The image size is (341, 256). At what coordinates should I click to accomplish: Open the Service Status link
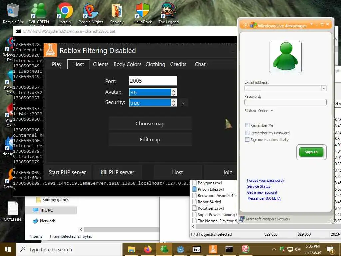(x=258, y=186)
